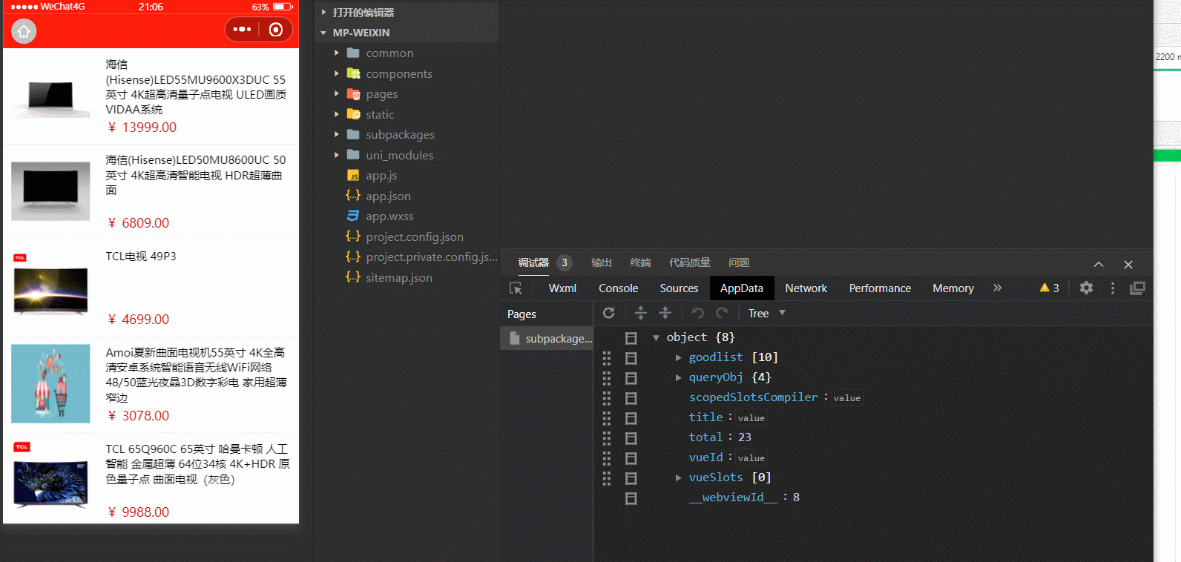Open the 终端 panel tab
The width and height of the screenshot is (1181, 562).
[x=640, y=262]
